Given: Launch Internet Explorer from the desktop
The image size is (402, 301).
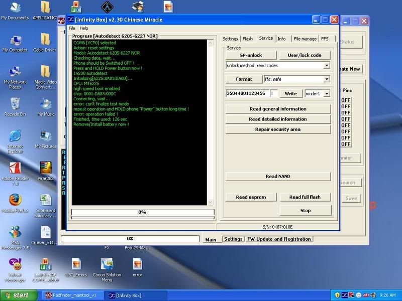Looking at the screenshot, I should click(x=15, y=141).
